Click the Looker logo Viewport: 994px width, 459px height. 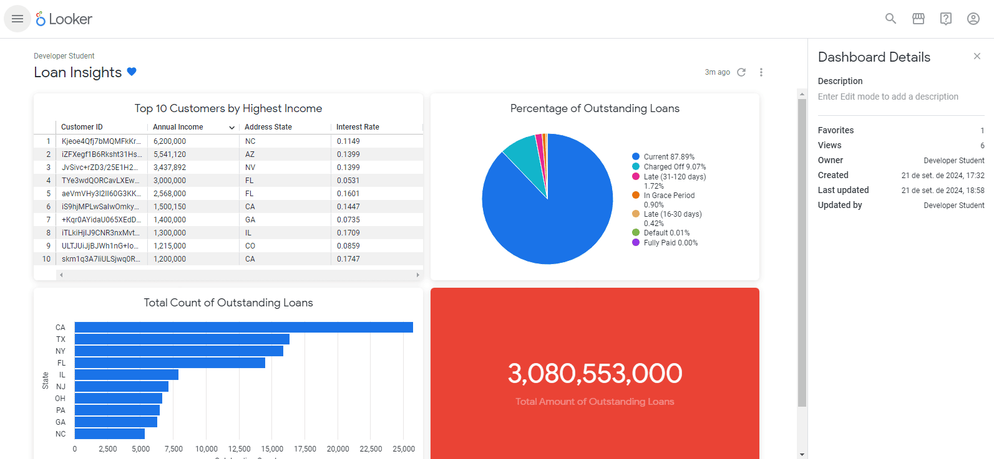[x=64, y=19]
